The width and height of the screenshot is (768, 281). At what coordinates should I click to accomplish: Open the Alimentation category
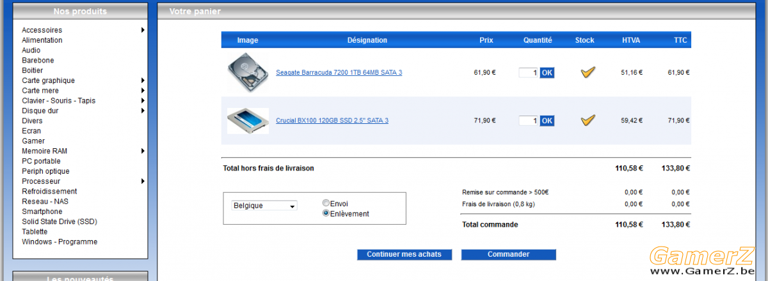coord(42,40)
